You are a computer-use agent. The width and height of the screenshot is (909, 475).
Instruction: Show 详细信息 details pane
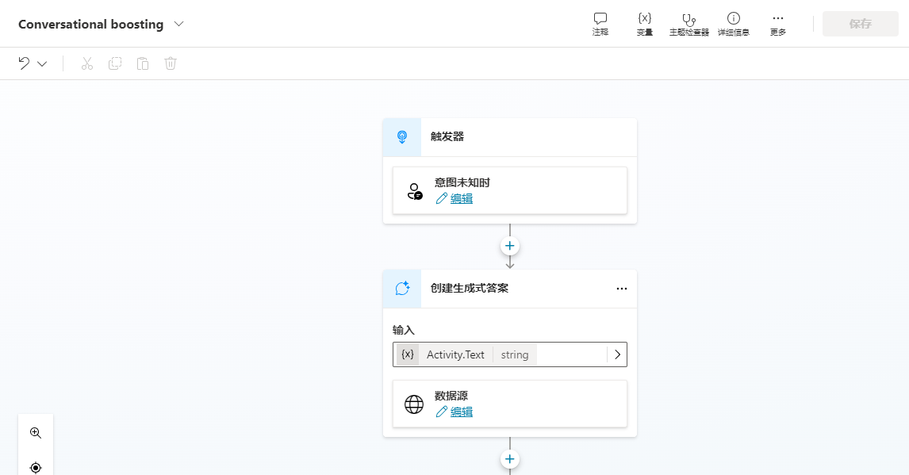pos(734,25)
